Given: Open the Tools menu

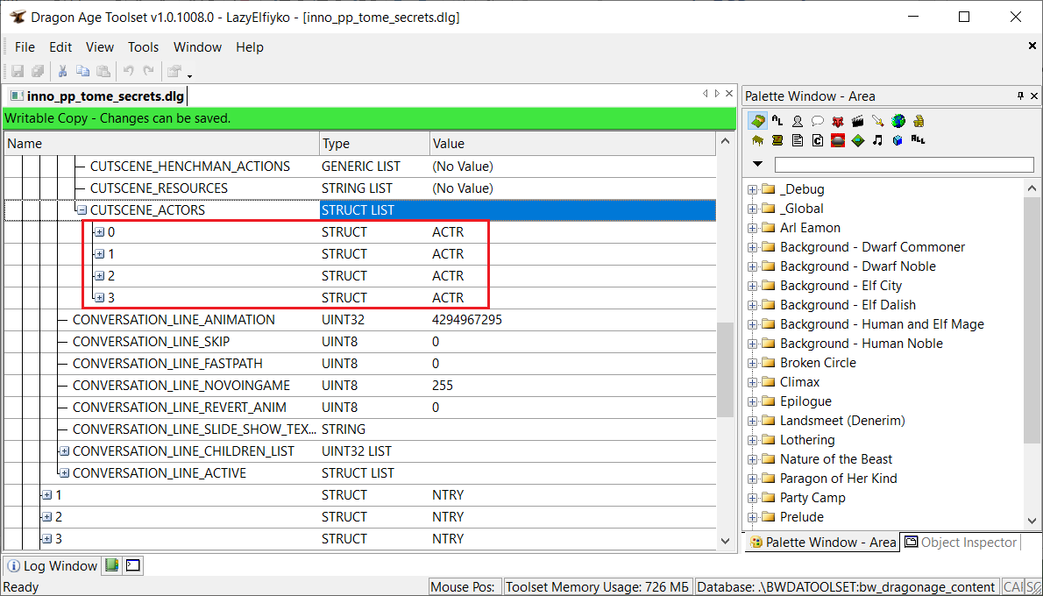Looking at the screenshot, I should click(x=143, y=47).
